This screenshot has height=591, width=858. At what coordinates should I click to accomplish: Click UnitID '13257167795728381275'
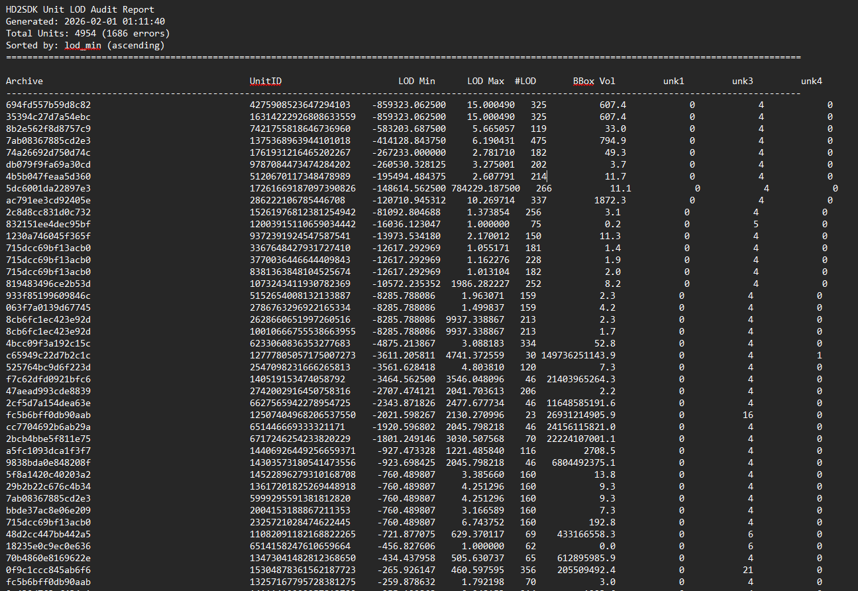(303, 582)
